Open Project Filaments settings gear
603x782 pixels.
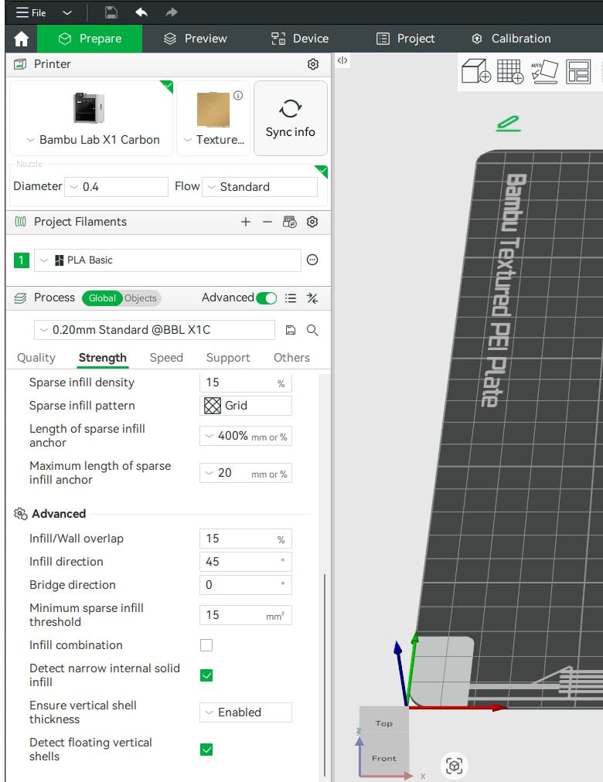[x=312, y=222]
